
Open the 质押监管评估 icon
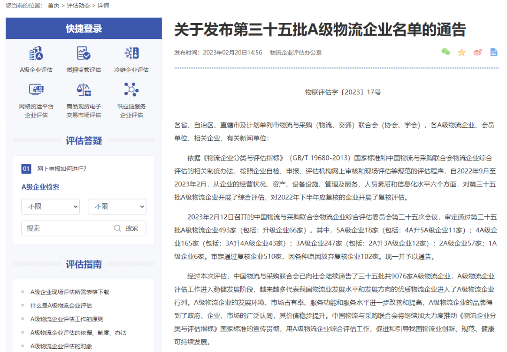84,54
